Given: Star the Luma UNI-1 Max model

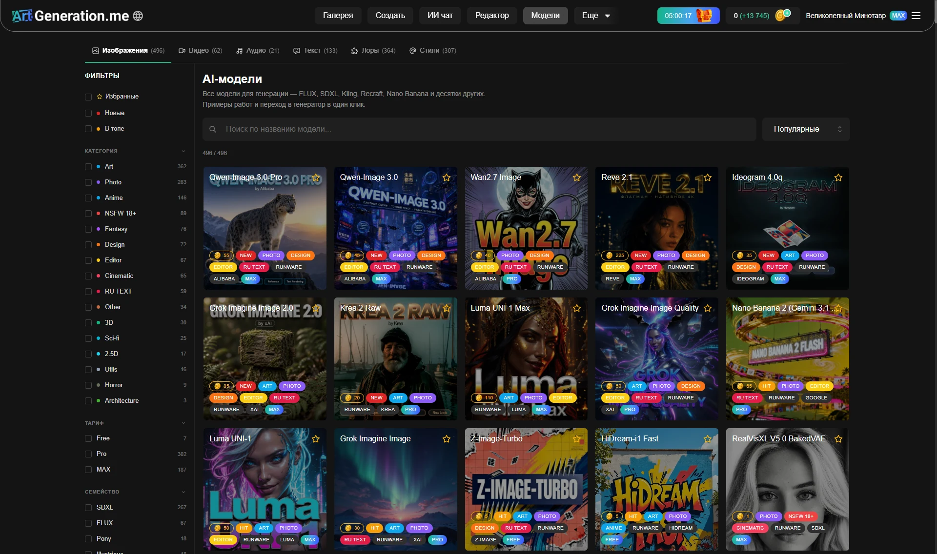Looking at the screenshot, I should pos(577,308).
